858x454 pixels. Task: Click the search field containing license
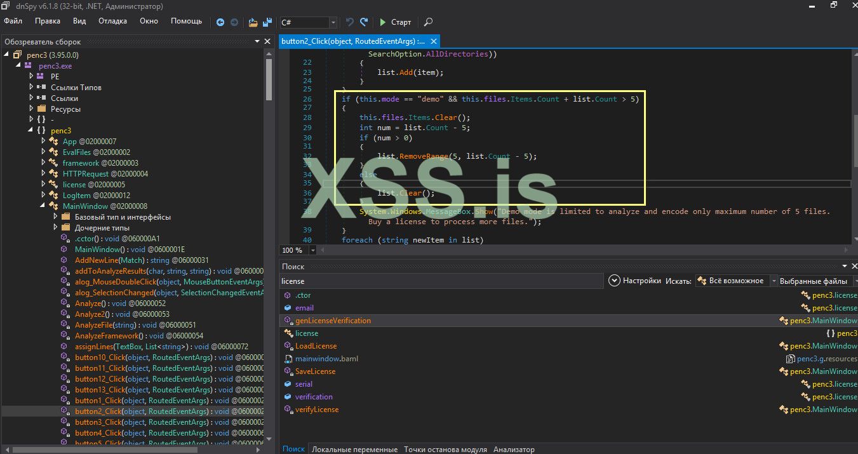pyautogui.click(x=441, y=281)
